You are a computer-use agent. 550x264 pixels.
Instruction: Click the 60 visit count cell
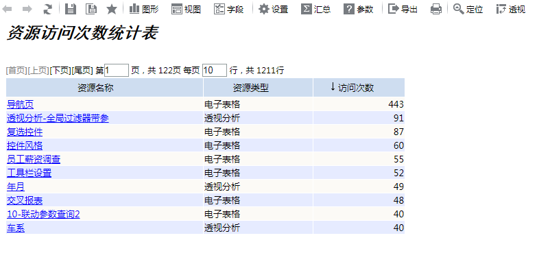point(359,145)
